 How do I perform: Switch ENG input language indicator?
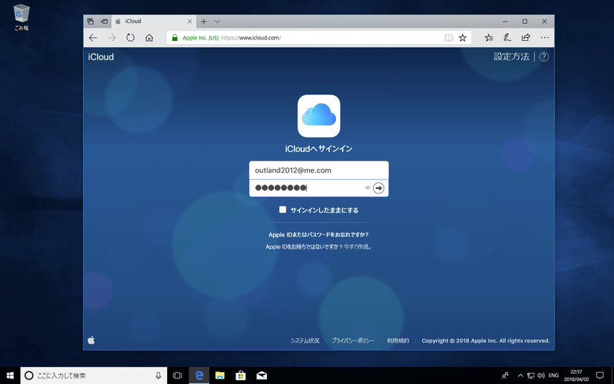point(553,375)
